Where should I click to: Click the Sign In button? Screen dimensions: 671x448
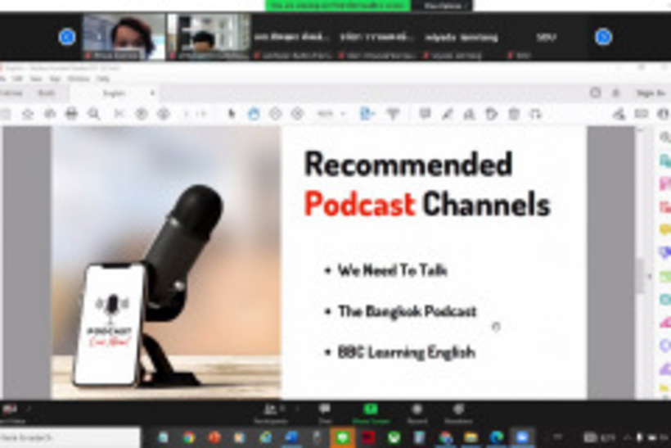click(x=651, y=93)
